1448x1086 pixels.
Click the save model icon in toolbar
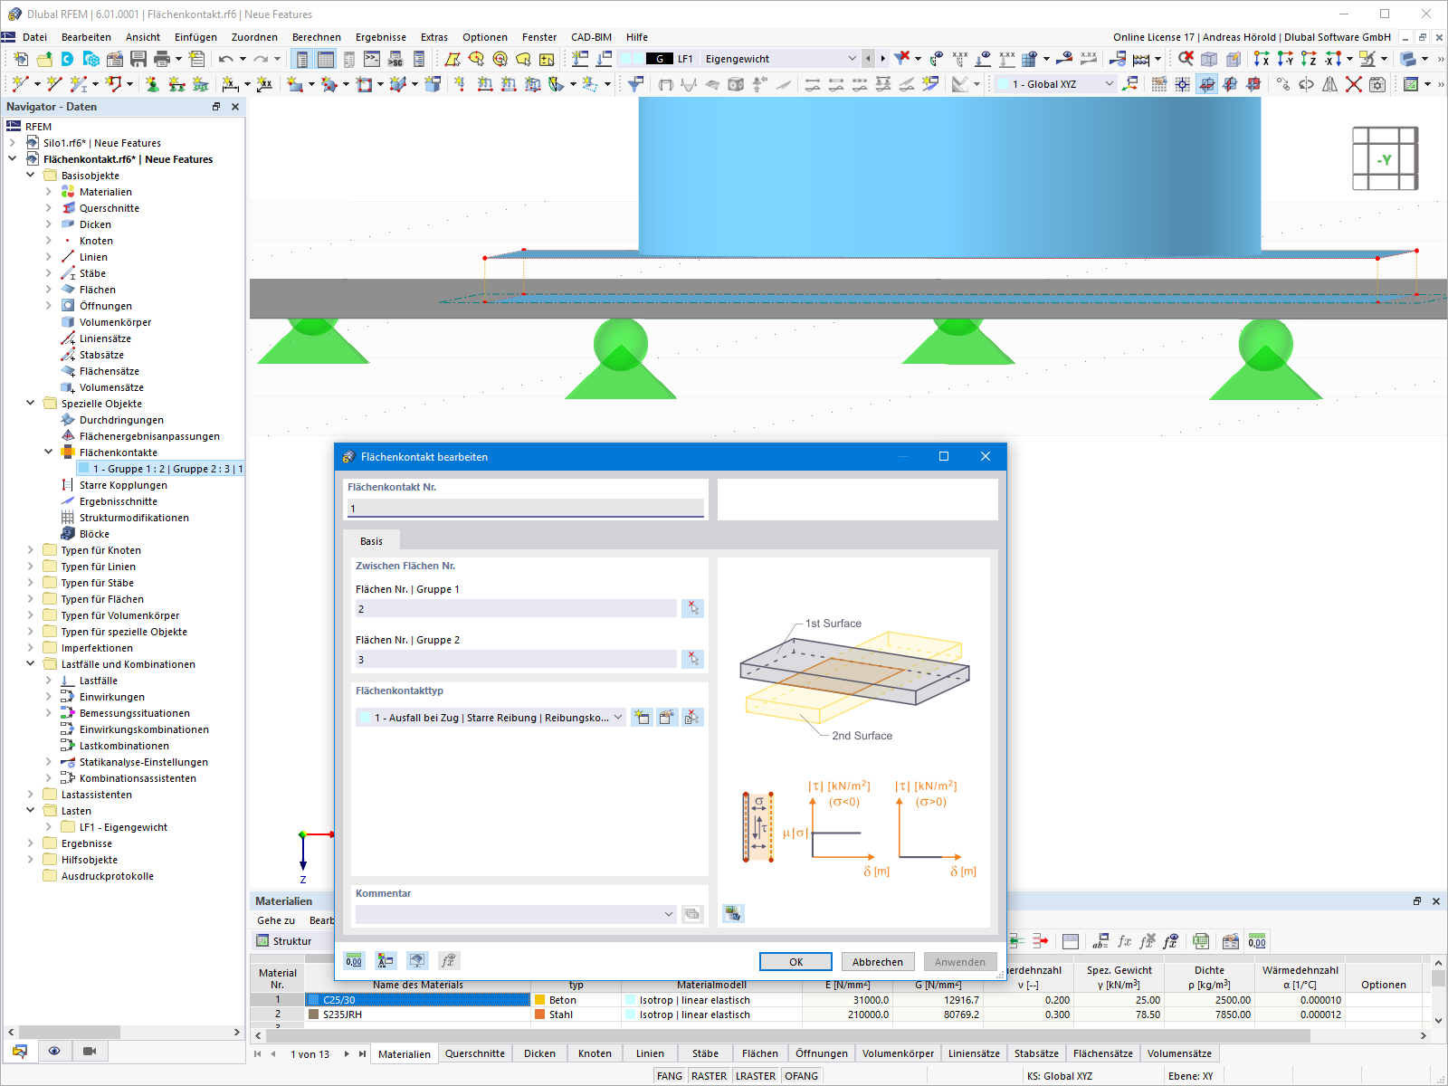tap(138, 59)
